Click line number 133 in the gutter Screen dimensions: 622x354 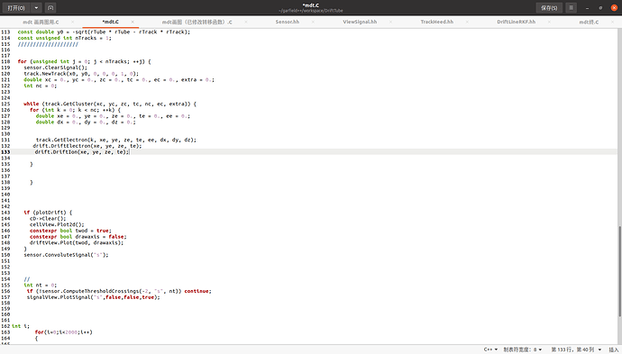(5, 152)
